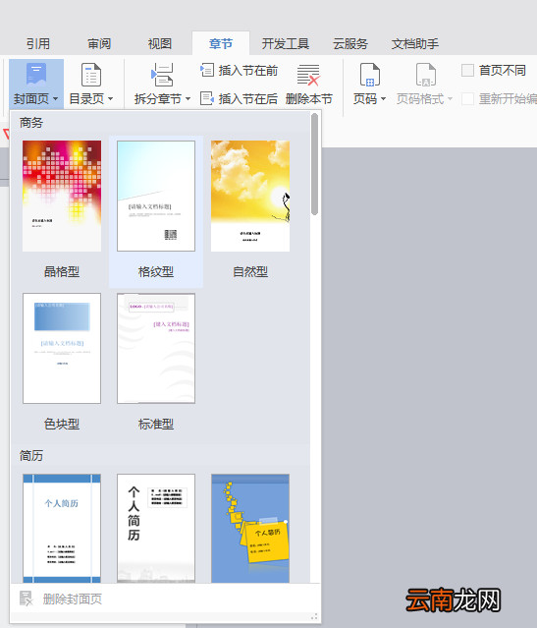Click the 删除本节 delete section icon
This screenshot has height=628, width=537.
point(308,75)
